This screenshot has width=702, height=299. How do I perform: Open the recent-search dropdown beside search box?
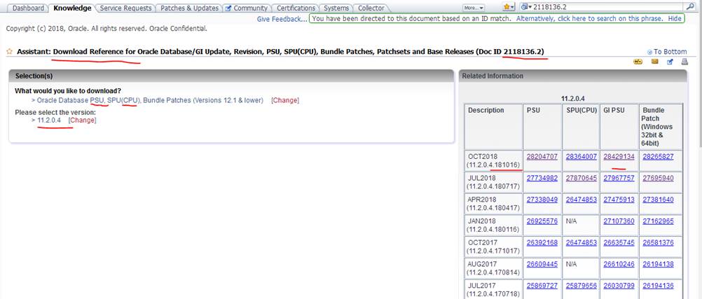click(527, 7)
